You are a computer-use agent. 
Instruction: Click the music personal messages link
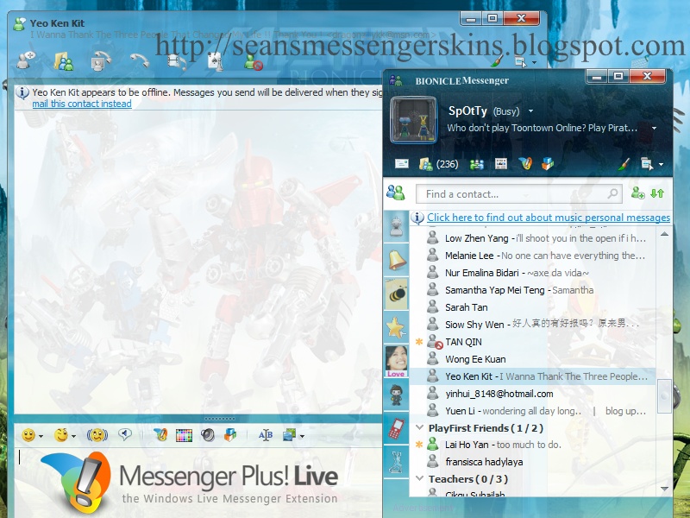point(549,218)
